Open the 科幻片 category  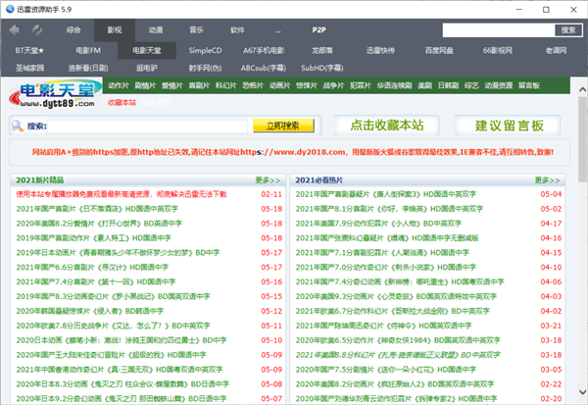tap(225, 85)
